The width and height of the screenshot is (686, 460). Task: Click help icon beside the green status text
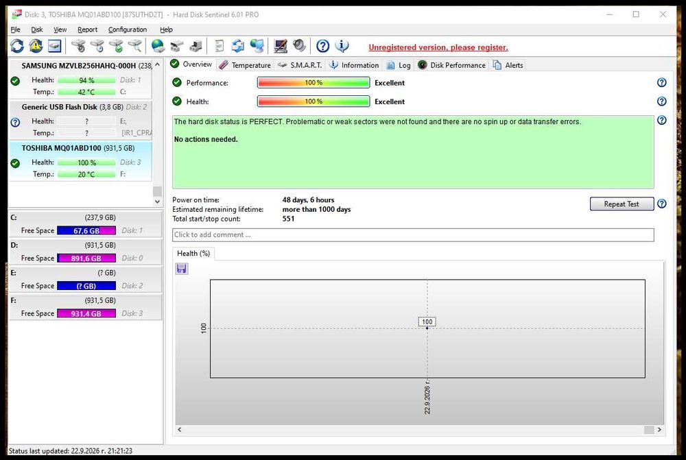662,120
